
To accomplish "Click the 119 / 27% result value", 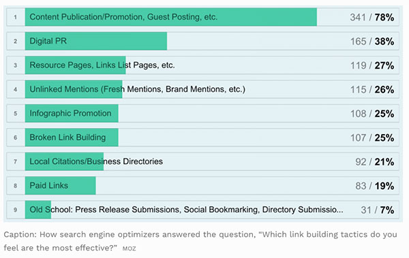I will 372,65.
